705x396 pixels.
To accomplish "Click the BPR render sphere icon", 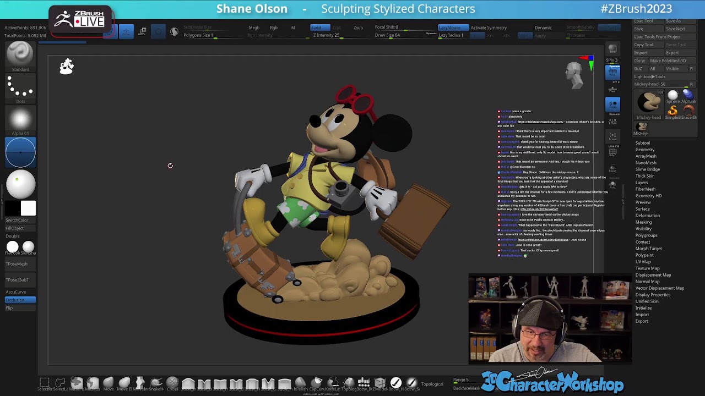I will coord(612,50).
